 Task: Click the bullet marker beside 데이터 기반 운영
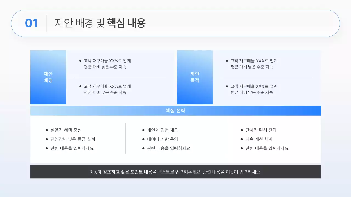[x=143, y=139]
